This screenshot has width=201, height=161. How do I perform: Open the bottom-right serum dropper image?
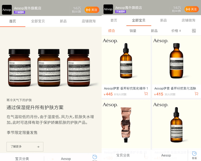pyautogui.click(x=176, y=124)
